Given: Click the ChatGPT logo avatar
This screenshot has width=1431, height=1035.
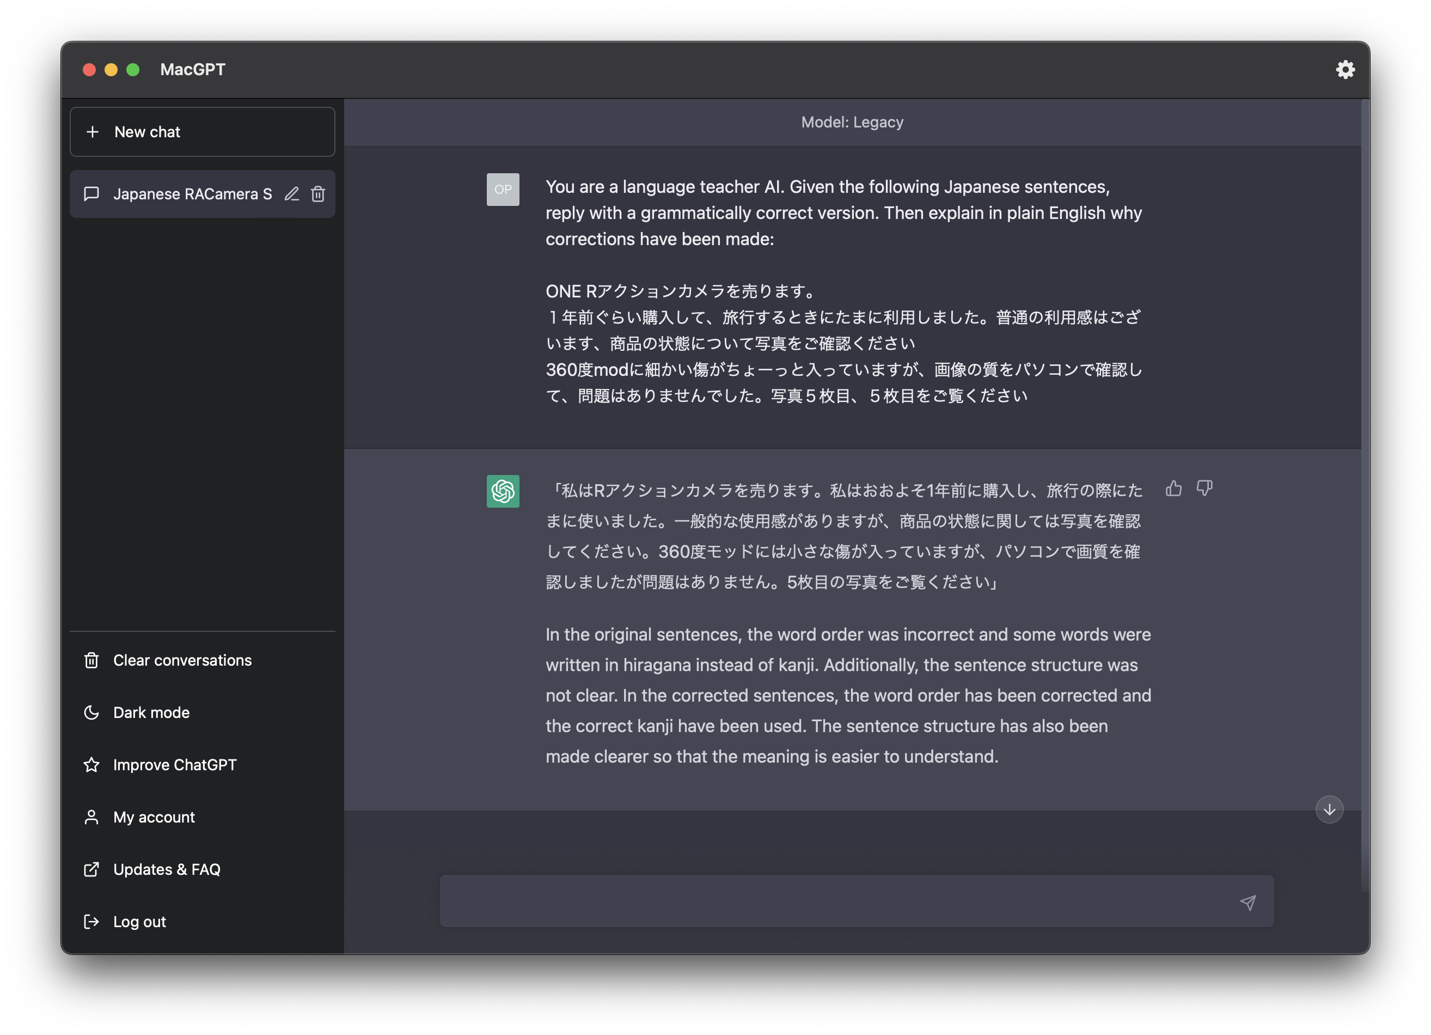Looking at the screenshot, I should coord(503,491).
